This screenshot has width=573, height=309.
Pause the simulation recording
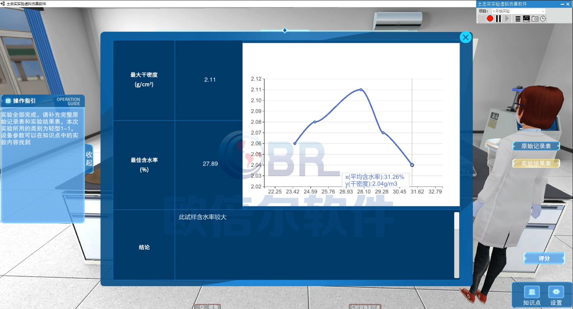[499, 19]
